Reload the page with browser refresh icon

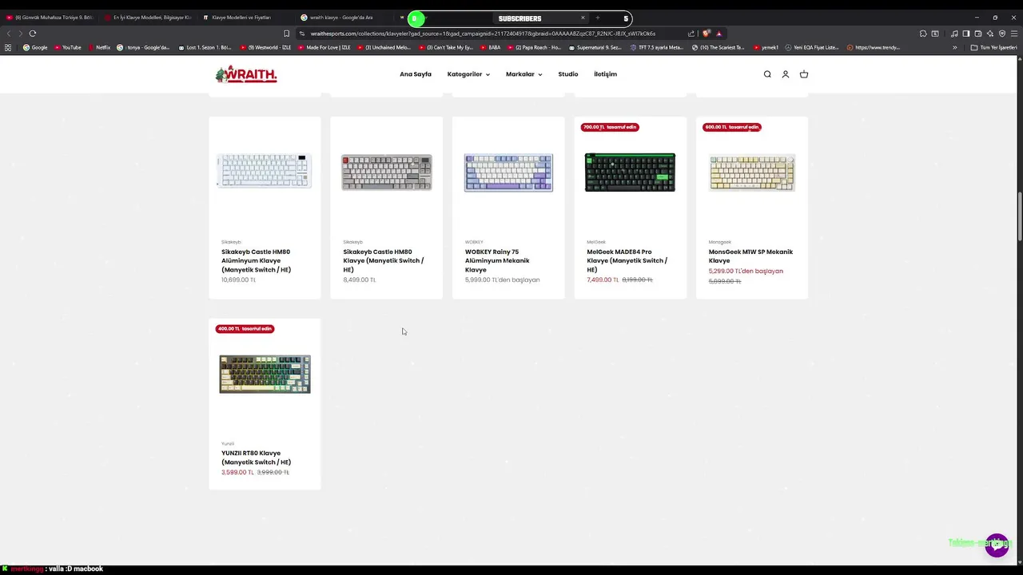coord(33,34)
